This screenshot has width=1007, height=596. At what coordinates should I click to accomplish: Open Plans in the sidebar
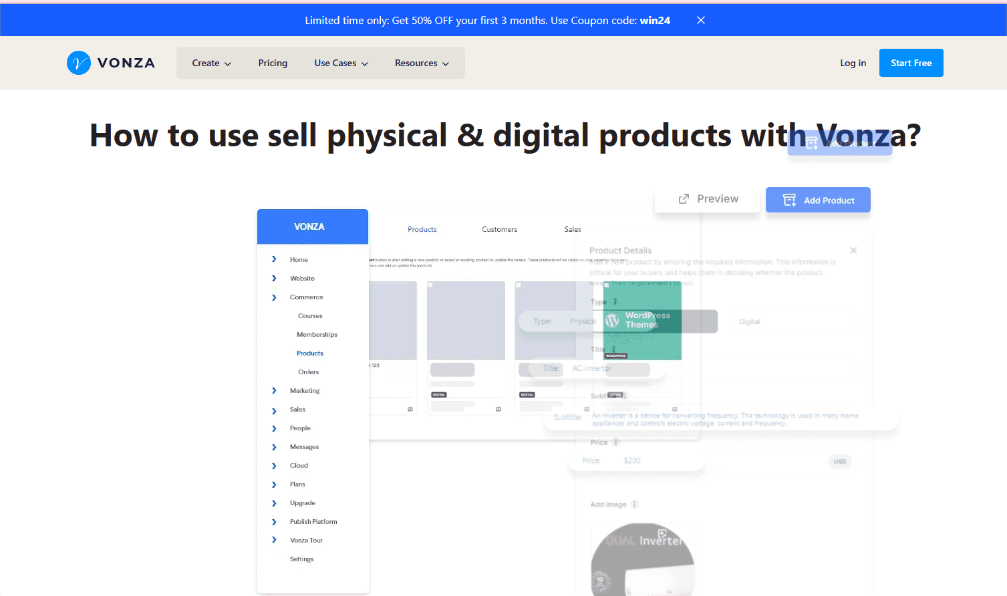tap(297, 484)
